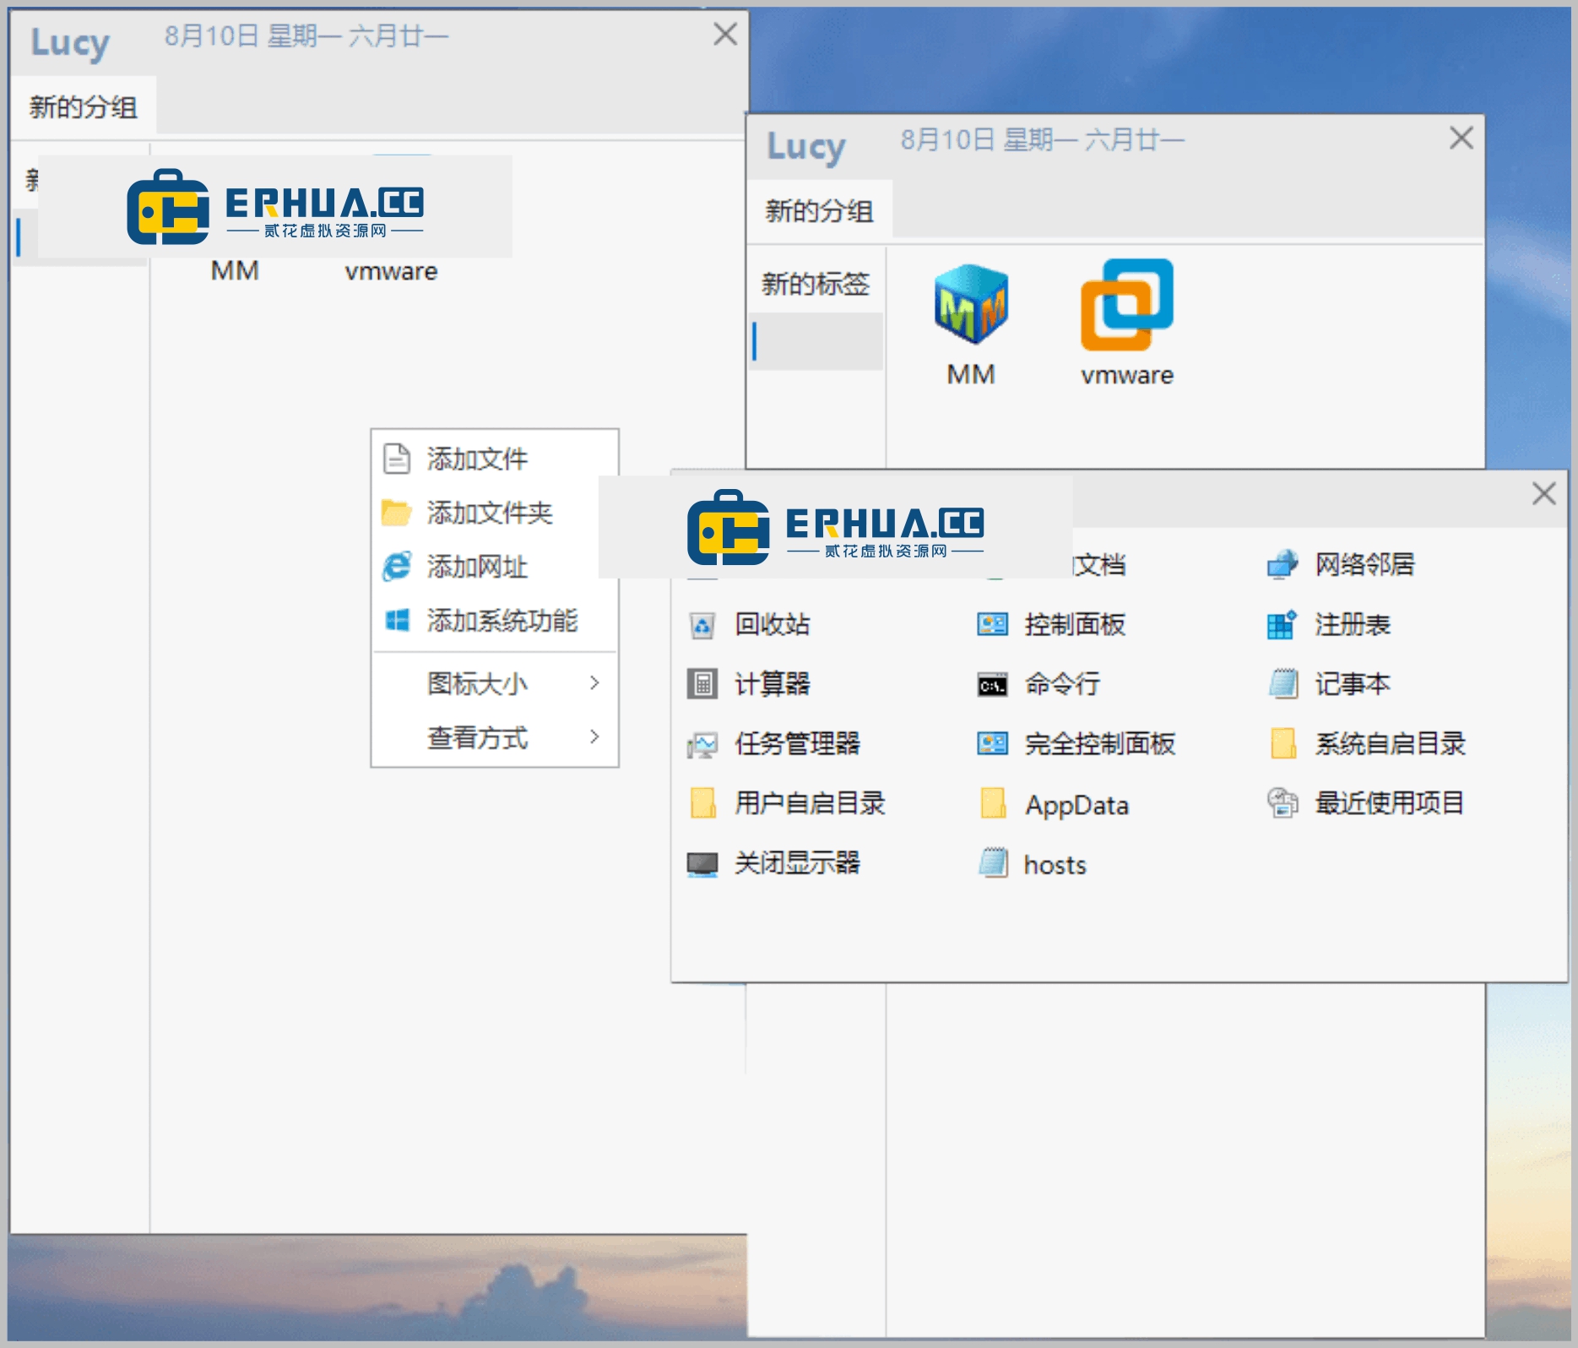Click the 关闭显示器 text label

pyautogui.click(x=798, y=863)
